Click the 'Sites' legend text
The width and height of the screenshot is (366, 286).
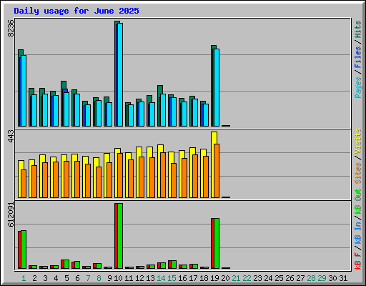[x=358, y=173]
